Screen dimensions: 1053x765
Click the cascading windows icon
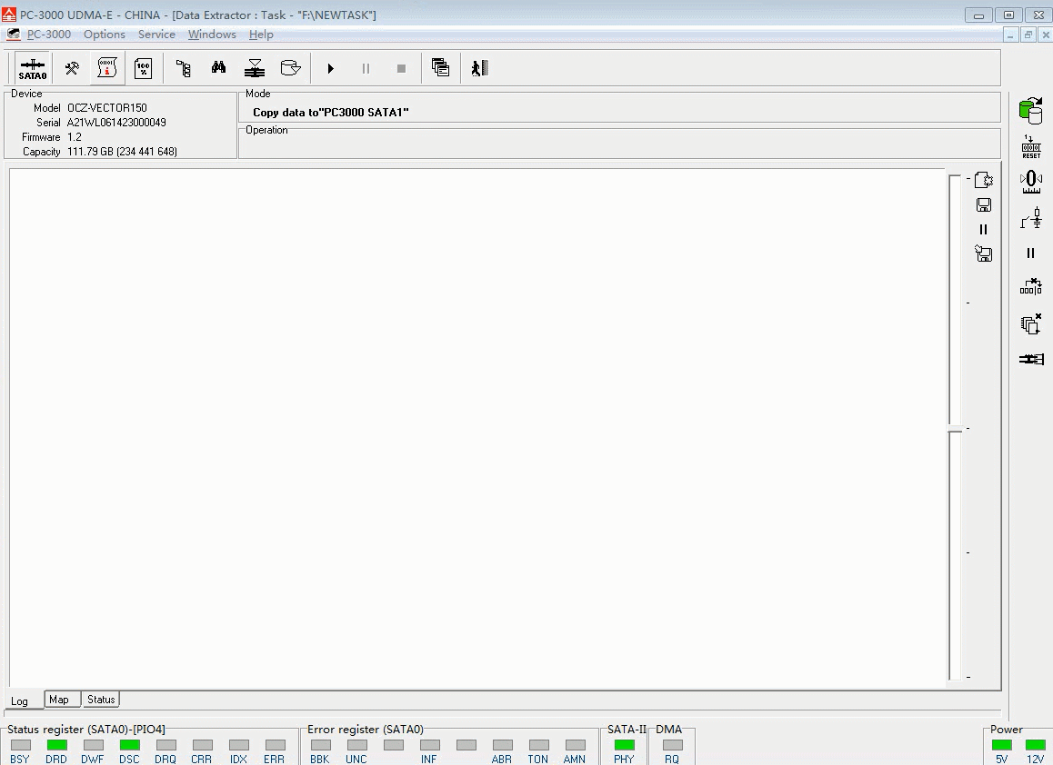point(440,68)
